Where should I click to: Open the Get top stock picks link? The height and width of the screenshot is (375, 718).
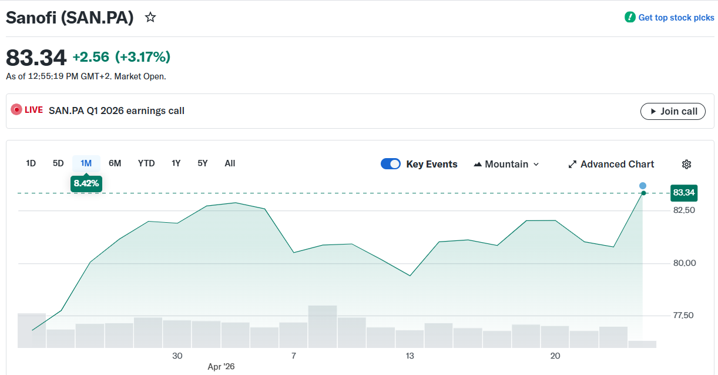676,18
